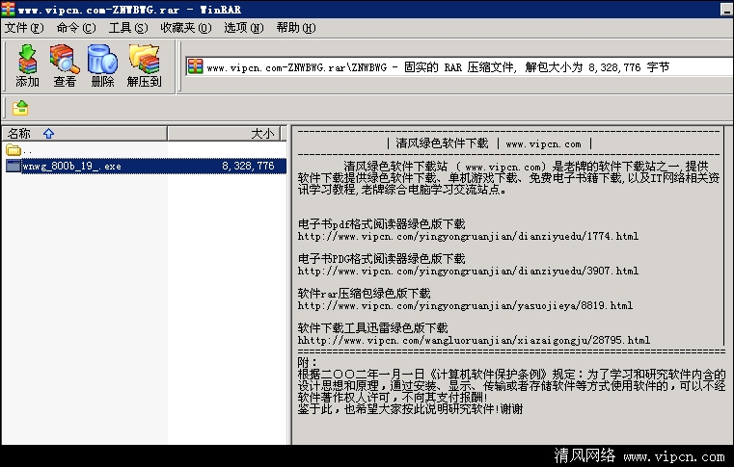Open the Options (选项) menu
The image size is (734, 467).
pyautogui.click(x=243, y=28)
